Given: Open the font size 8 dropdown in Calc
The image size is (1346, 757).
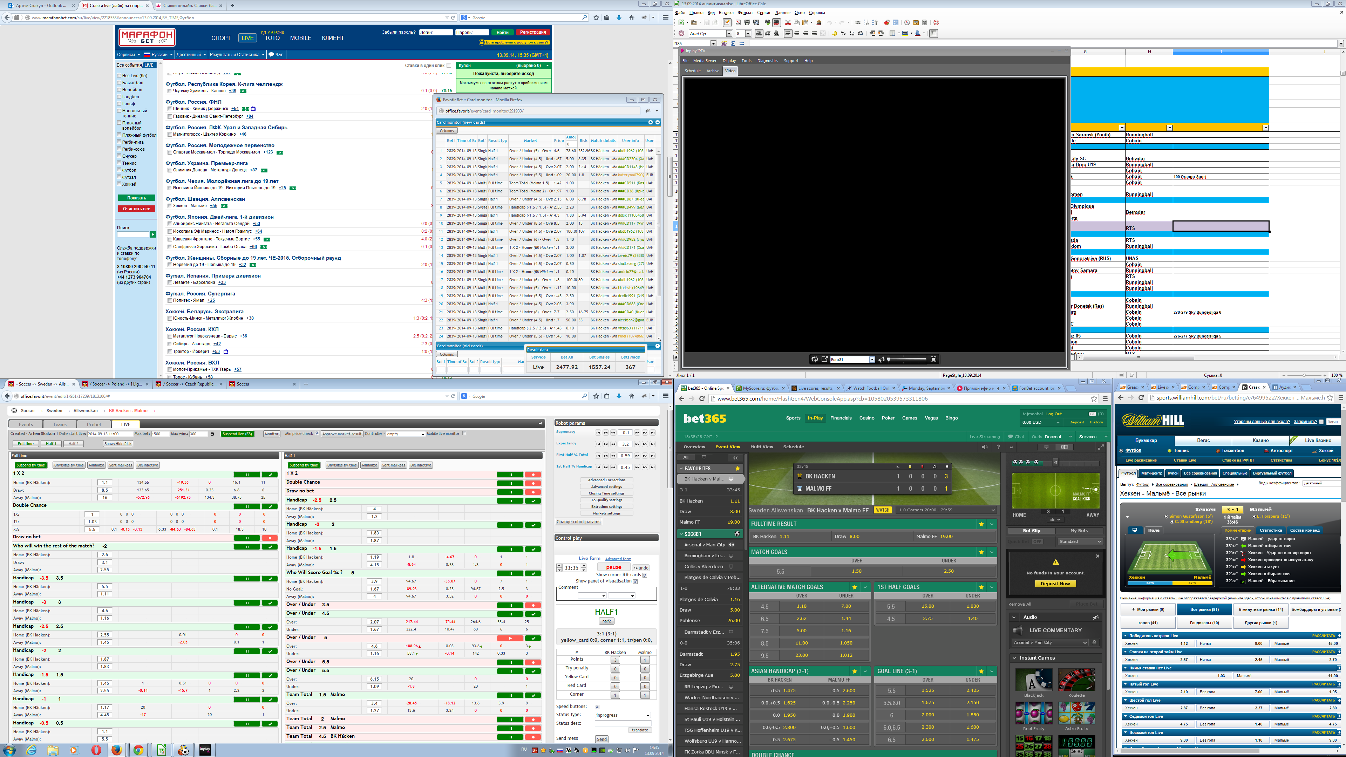Looking at the screenshot, I should [748, 33].
